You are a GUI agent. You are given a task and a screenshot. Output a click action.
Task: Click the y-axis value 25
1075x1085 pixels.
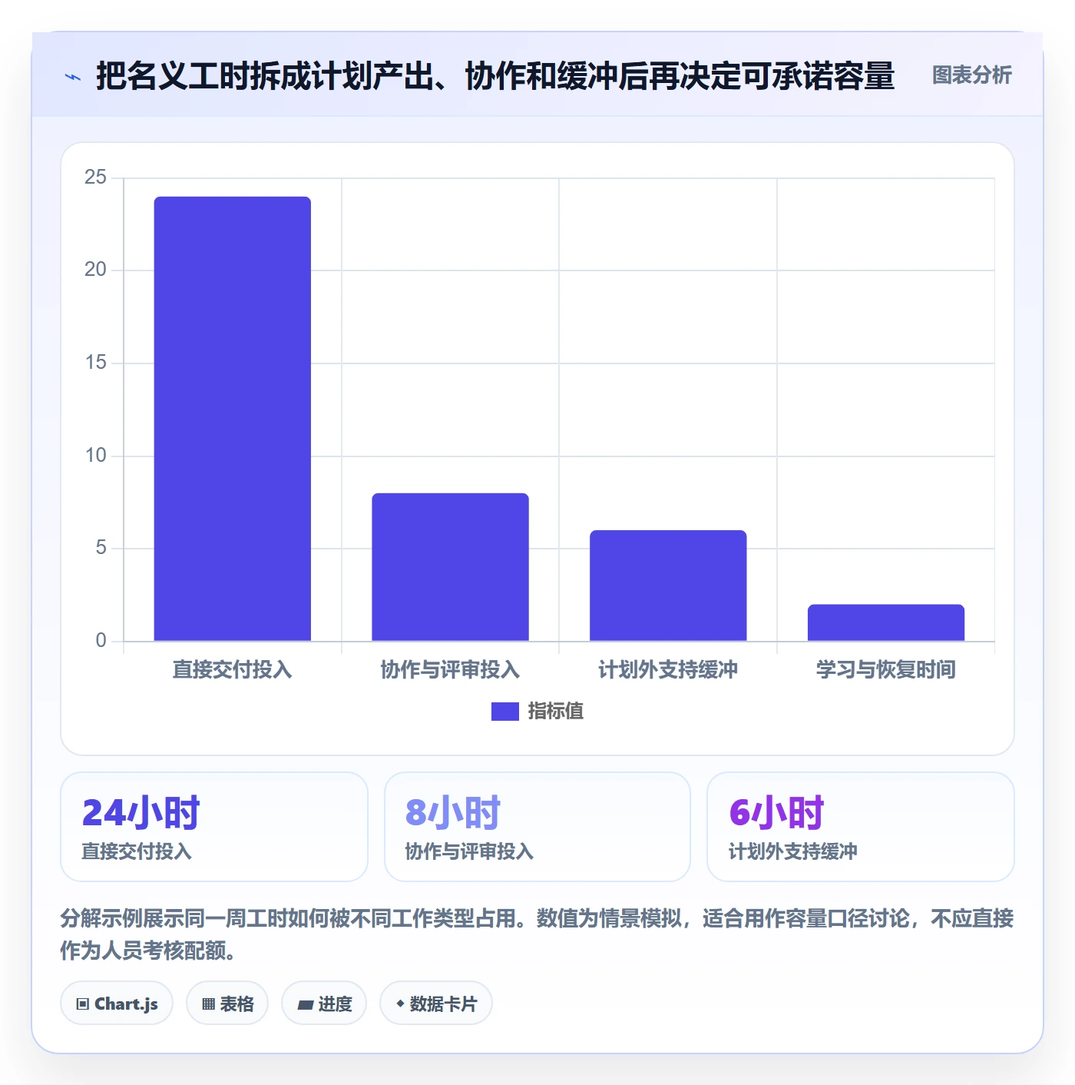(95, 178)
